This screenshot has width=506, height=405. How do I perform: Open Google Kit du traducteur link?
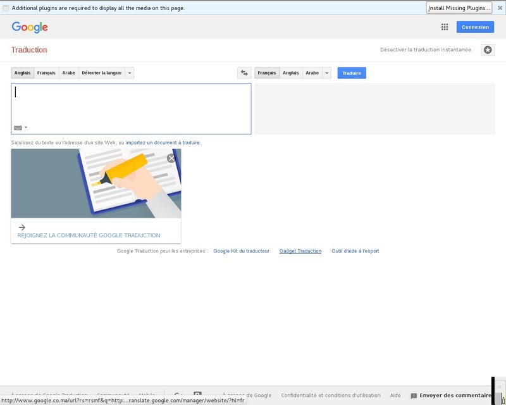coord(242,251)
